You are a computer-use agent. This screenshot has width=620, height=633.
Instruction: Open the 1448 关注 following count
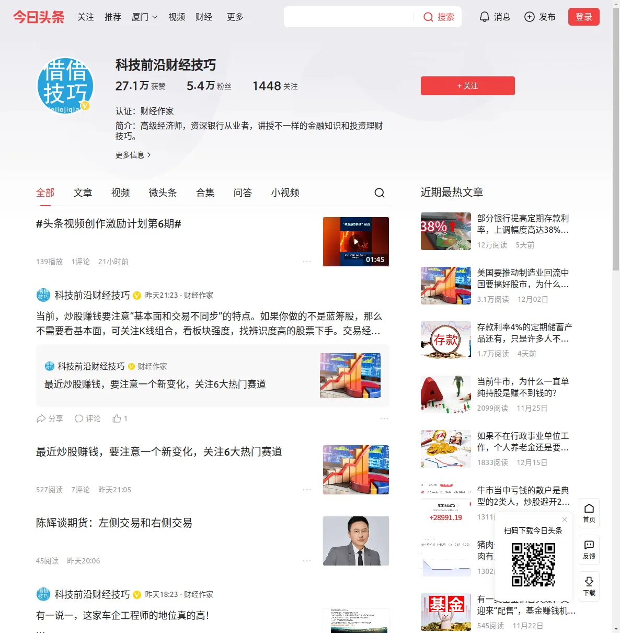275,86
